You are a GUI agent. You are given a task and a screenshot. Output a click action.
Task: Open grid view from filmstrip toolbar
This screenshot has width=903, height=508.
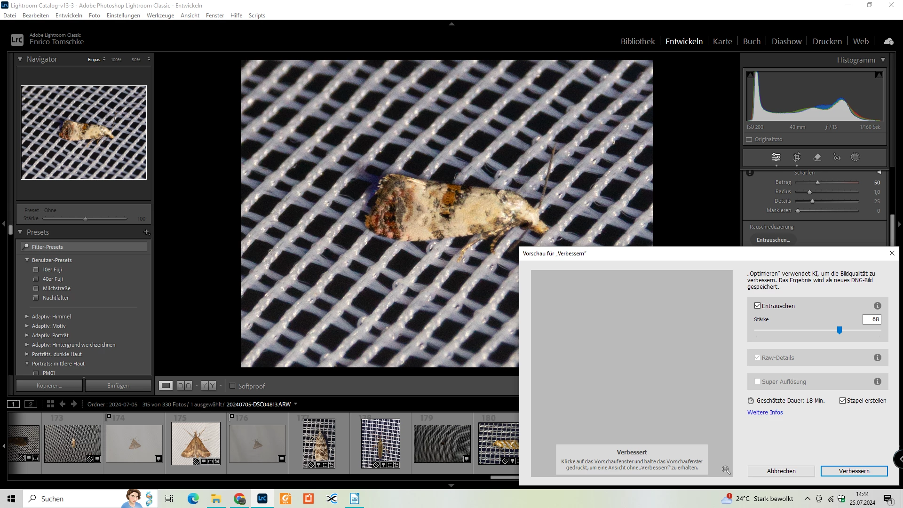coord(50,404)
